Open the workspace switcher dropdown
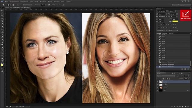Viewport: 192px width, 108px height. click(181, 5)
